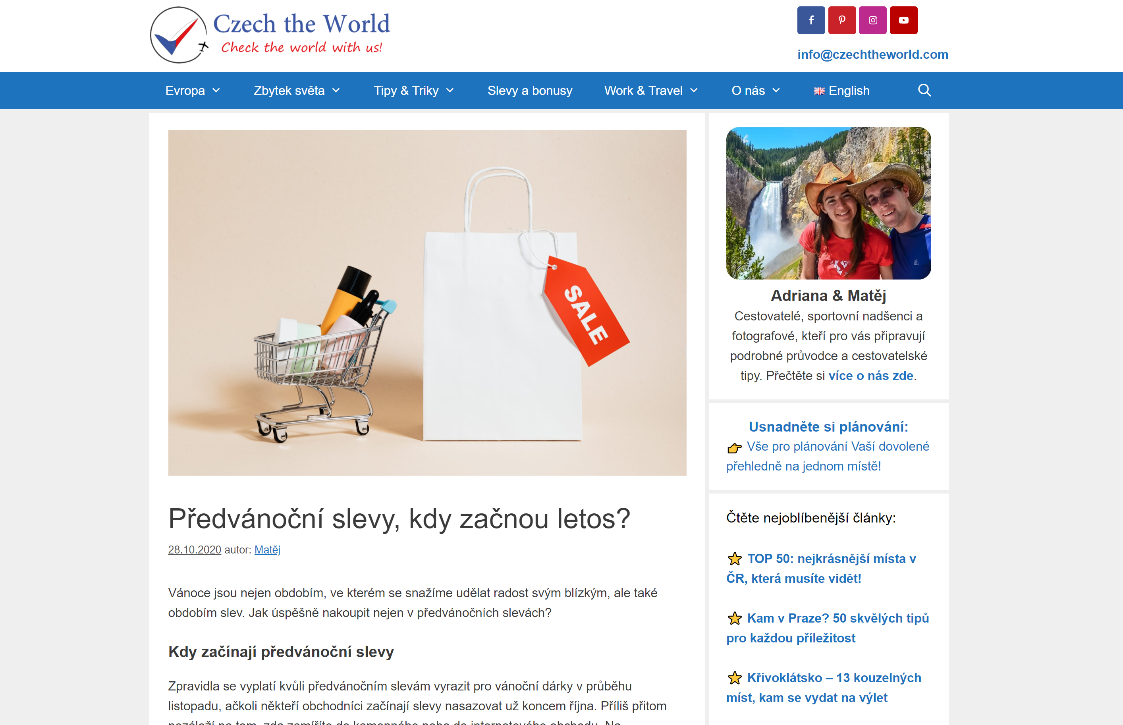Follow the 'více o nás zde' link
Viewport: 1123px width, 725px height.
click(x=870, y=376)
